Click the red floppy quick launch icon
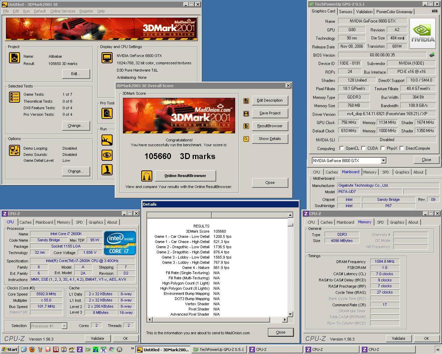442x354 pixels. 48,350
